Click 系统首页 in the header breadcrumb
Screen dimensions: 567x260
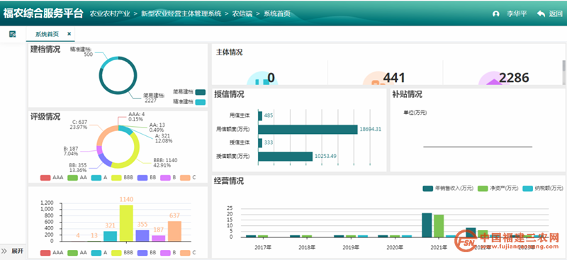[276, 13]
